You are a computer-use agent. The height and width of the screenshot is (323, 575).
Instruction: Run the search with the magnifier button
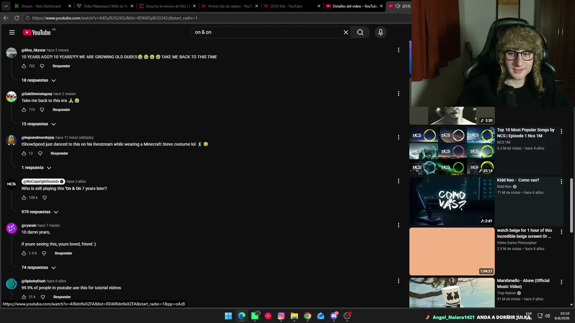click(360, 32)
